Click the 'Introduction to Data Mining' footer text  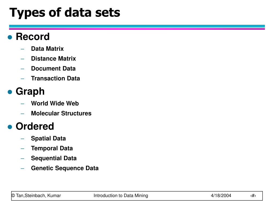click(121, 196)
